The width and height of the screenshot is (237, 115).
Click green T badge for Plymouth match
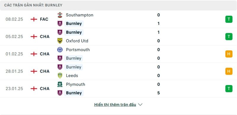[x=229, y=89]
